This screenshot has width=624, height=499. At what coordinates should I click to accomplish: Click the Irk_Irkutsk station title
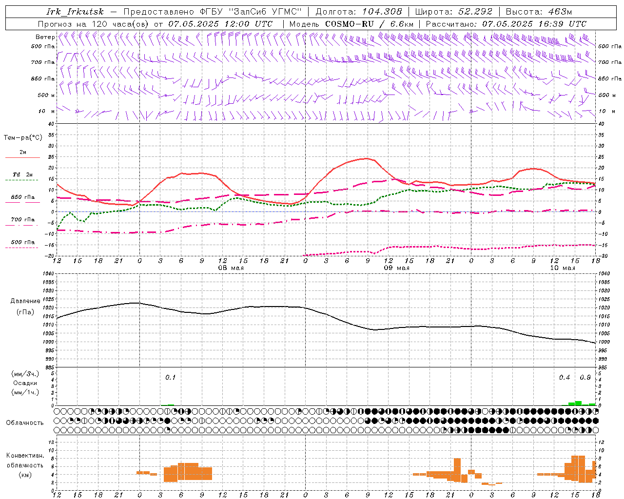coord(75,12)
